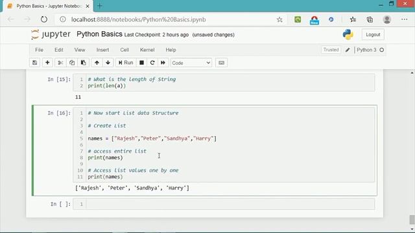415x233 pixels.
Task: Click the printed list output of Rajesh, Peter
Action: (x=132, y=188)
